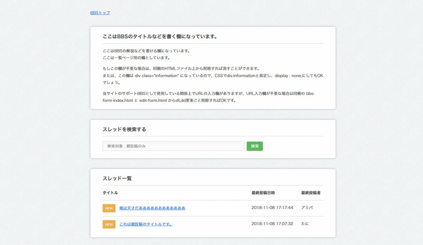Click NEW badge beside 俺は天才だ thread

pos(109,208)
